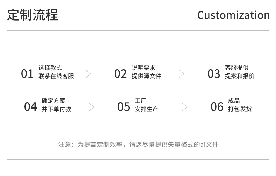Image resolution: width=276 pixels, height=176 pixels.
Task: Click the 注意 note about ai files
Action: coord(138,145)
